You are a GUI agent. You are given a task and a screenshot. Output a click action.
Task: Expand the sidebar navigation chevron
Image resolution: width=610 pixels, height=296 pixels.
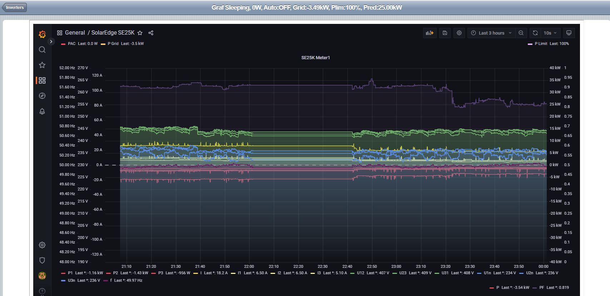[x=51, y=42]
